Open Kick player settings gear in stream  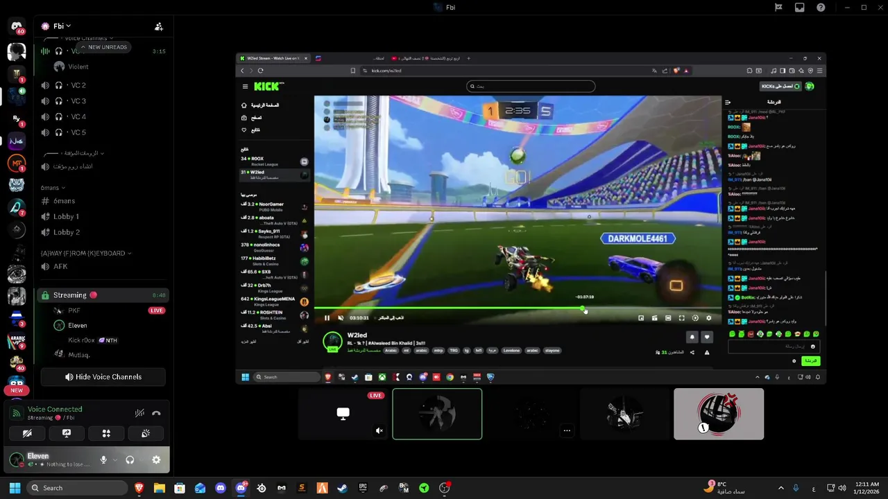pos(708,318)
